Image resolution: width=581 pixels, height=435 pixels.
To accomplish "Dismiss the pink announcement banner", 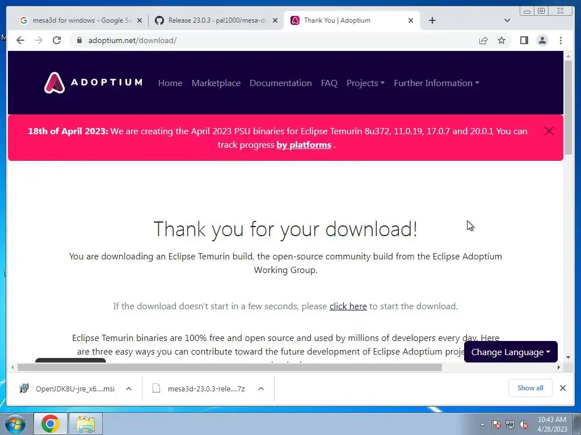I will coord(549,131).
